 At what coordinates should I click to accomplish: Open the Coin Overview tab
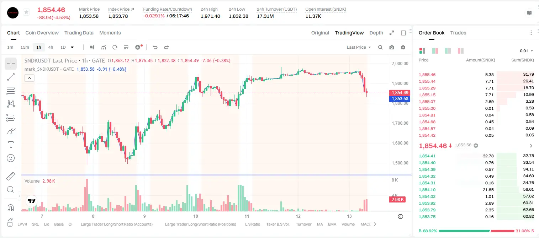42,33
